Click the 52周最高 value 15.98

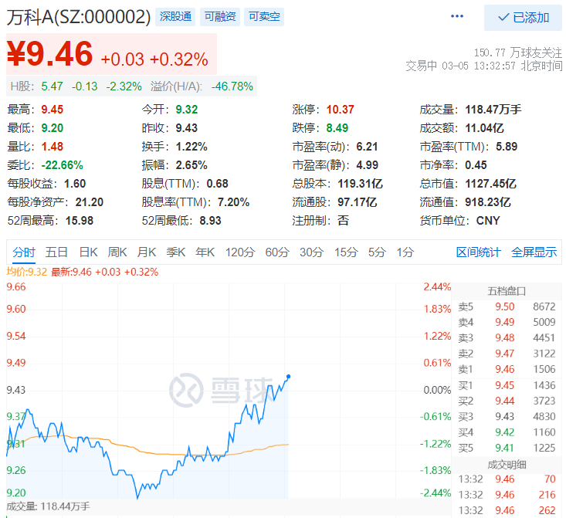point(79,221)
